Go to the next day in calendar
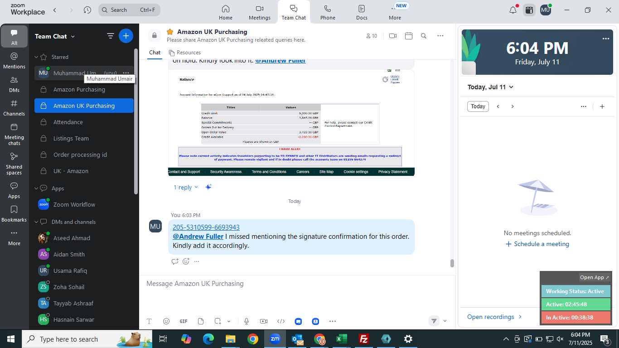 point(513,106)
